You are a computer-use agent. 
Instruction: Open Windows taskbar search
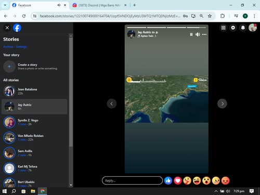point(14,191)
